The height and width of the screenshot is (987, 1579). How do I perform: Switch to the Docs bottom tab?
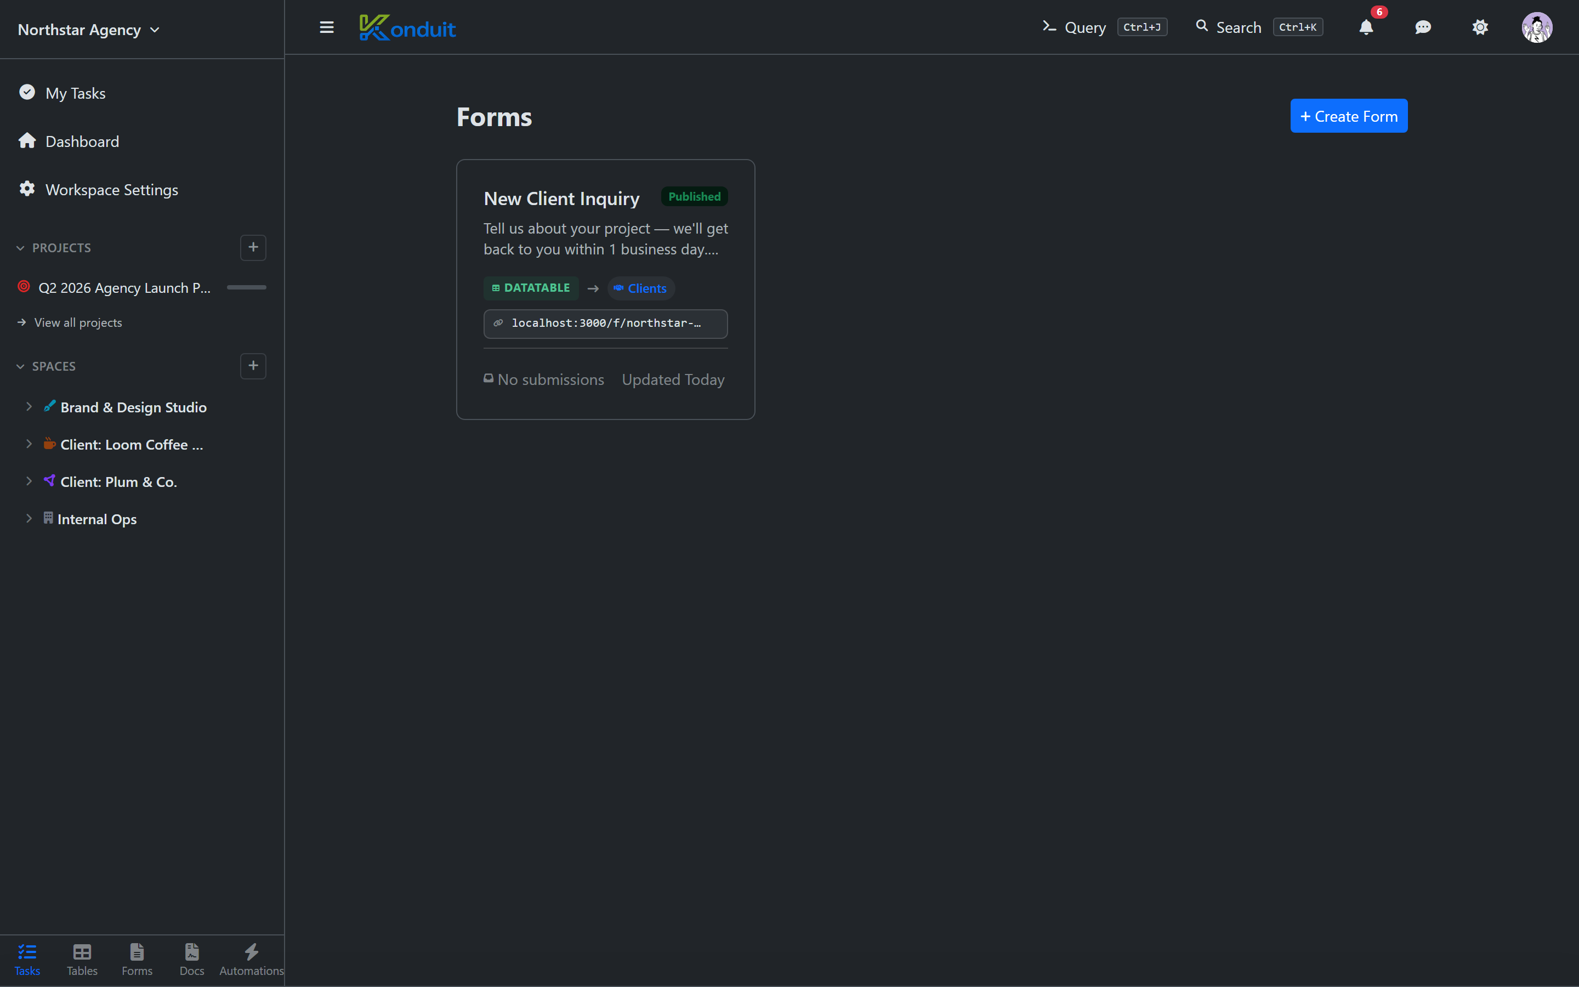(192, 960)
